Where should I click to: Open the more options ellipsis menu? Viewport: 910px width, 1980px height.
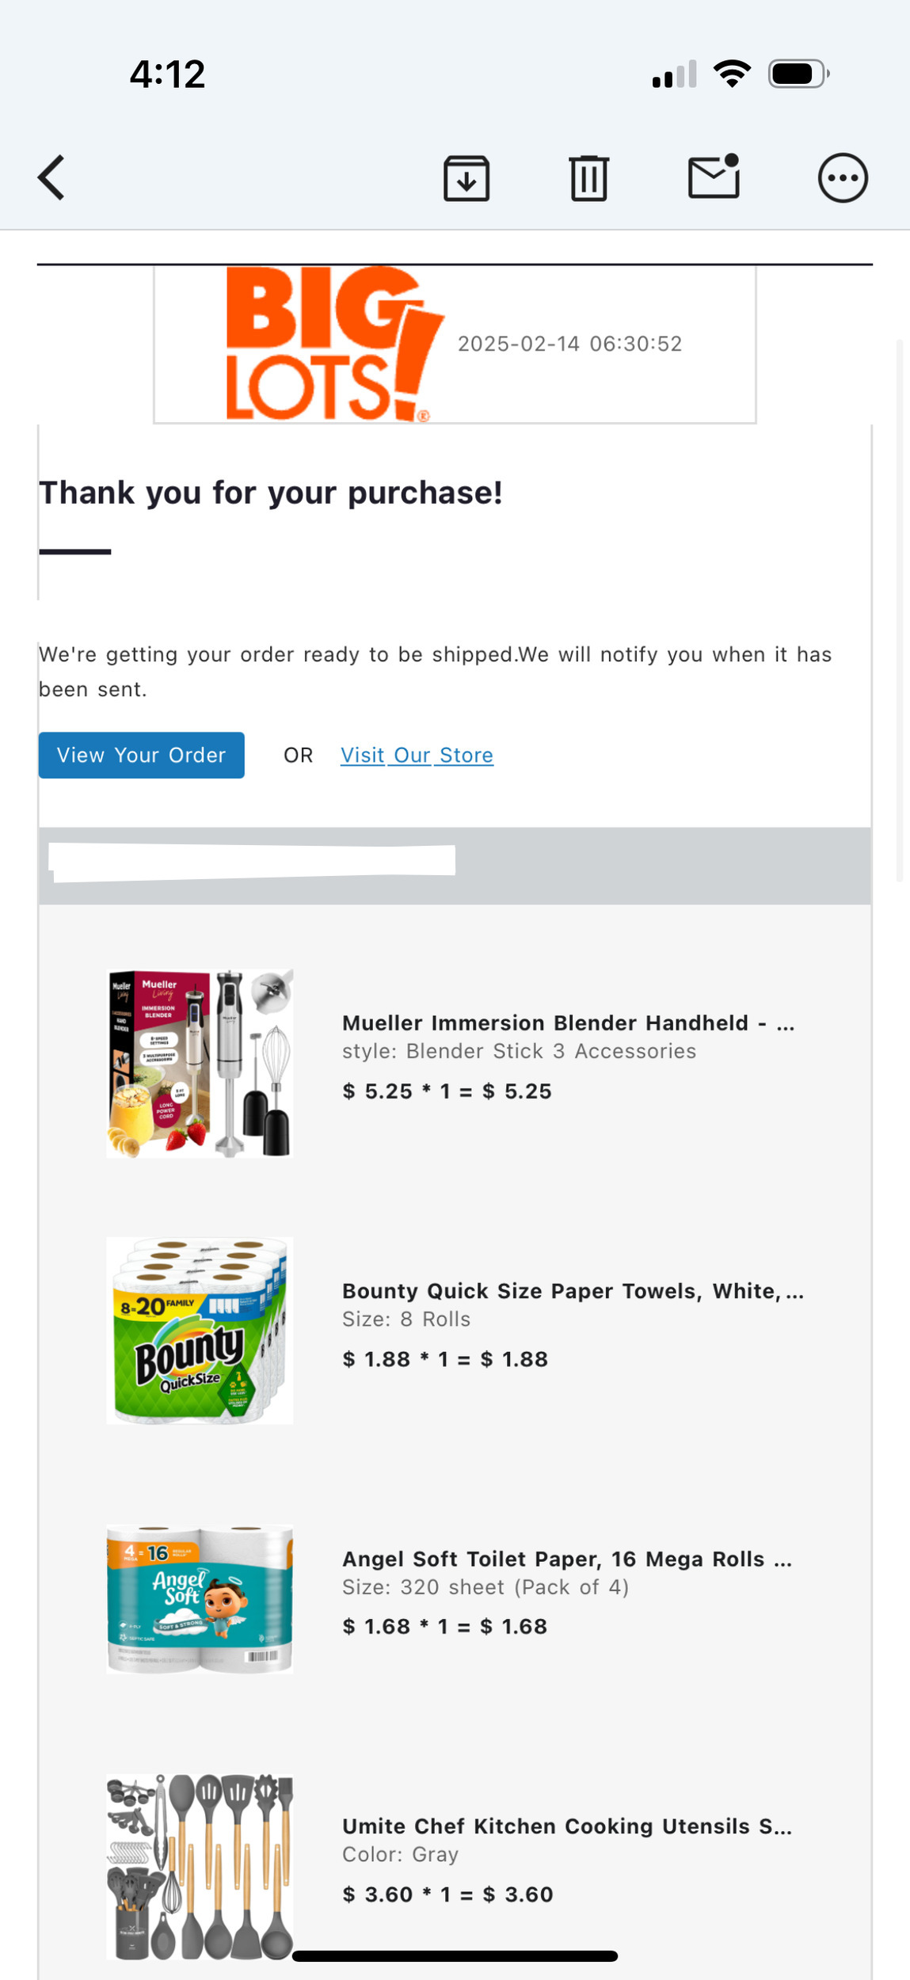(x=842, y=178)
